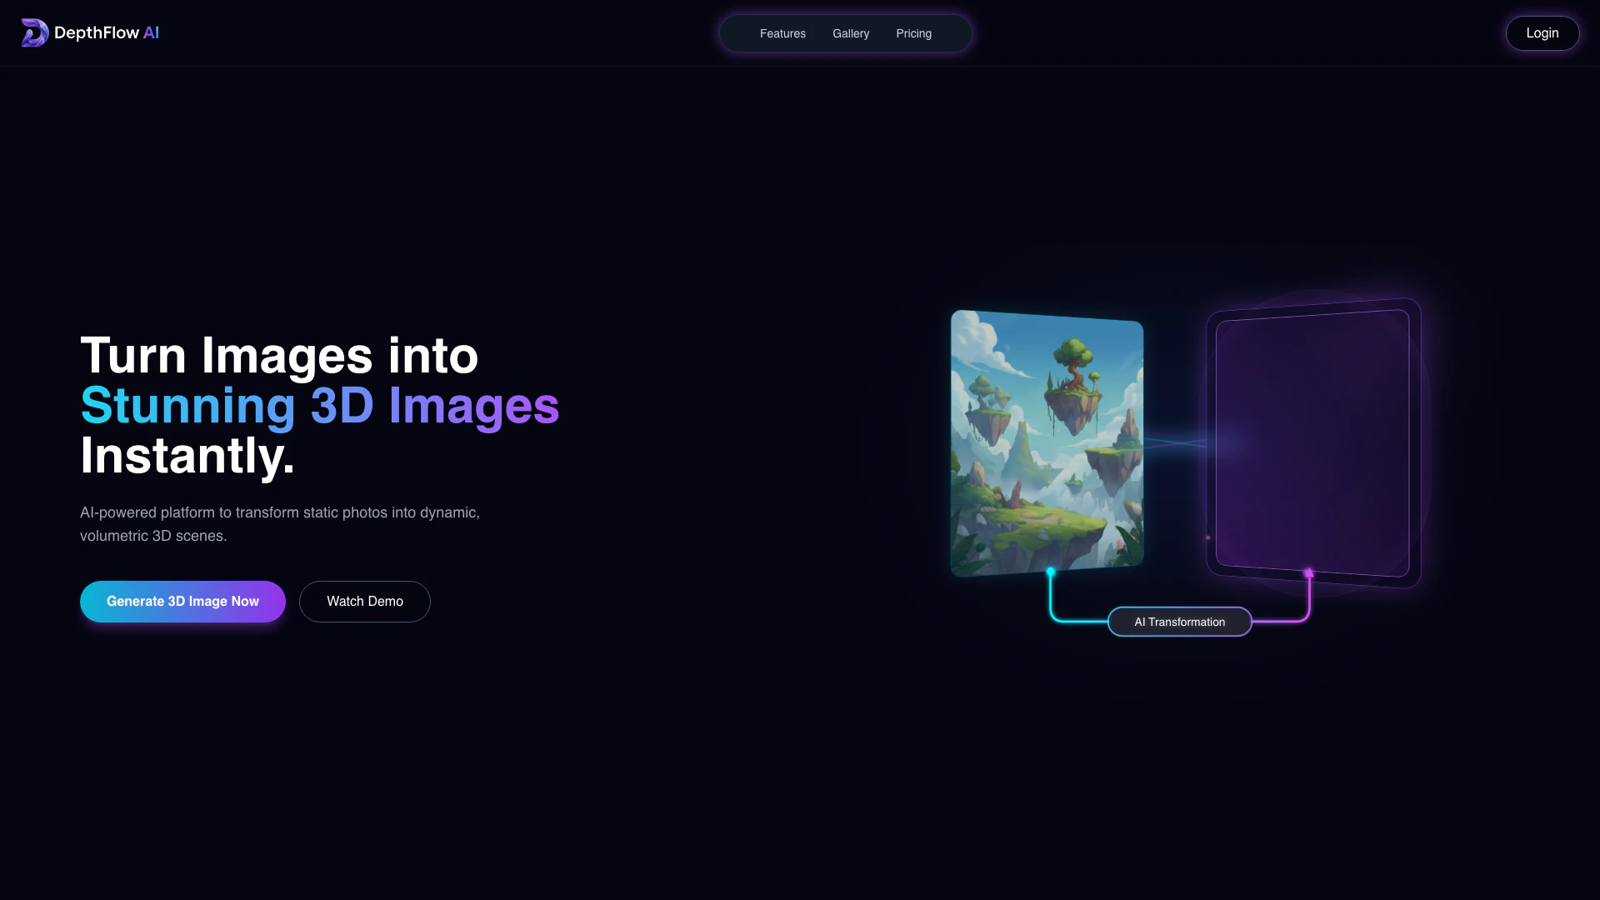Click the DepthFlow AI brand name text

pos(106,32)
